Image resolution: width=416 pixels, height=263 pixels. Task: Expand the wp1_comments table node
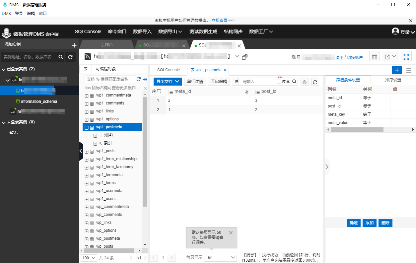(x=87, y=103)
